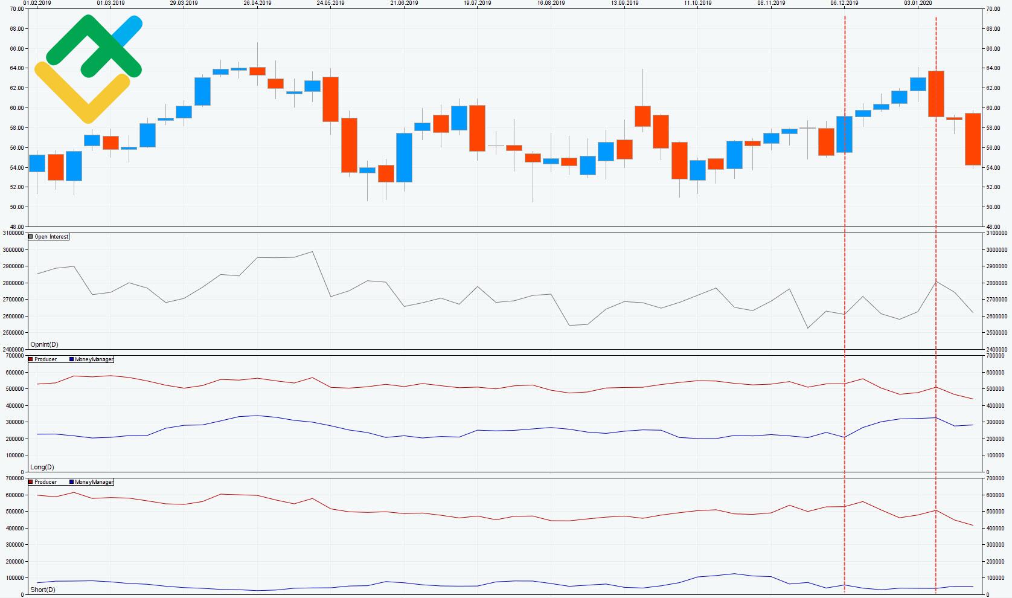Click the gray Open Interest legend swatch
This screenshot has width=1012, height=598.
point(31,237)
